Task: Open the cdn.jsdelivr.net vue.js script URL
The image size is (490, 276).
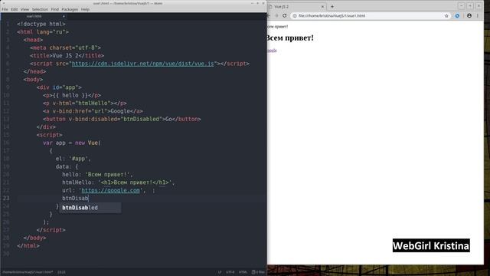Action: coord(143,64)
